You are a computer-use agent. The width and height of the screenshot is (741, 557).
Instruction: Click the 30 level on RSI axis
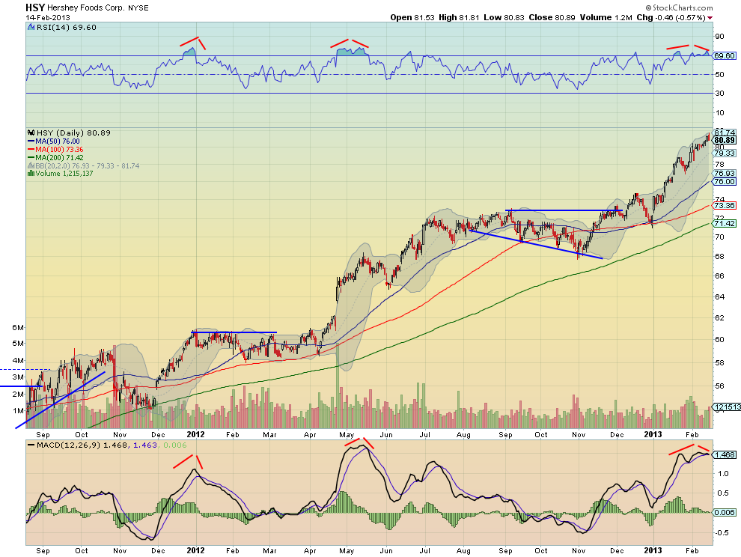click(x=719, y=93)
